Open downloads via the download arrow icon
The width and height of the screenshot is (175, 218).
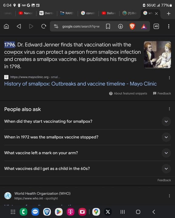(120, 26)
